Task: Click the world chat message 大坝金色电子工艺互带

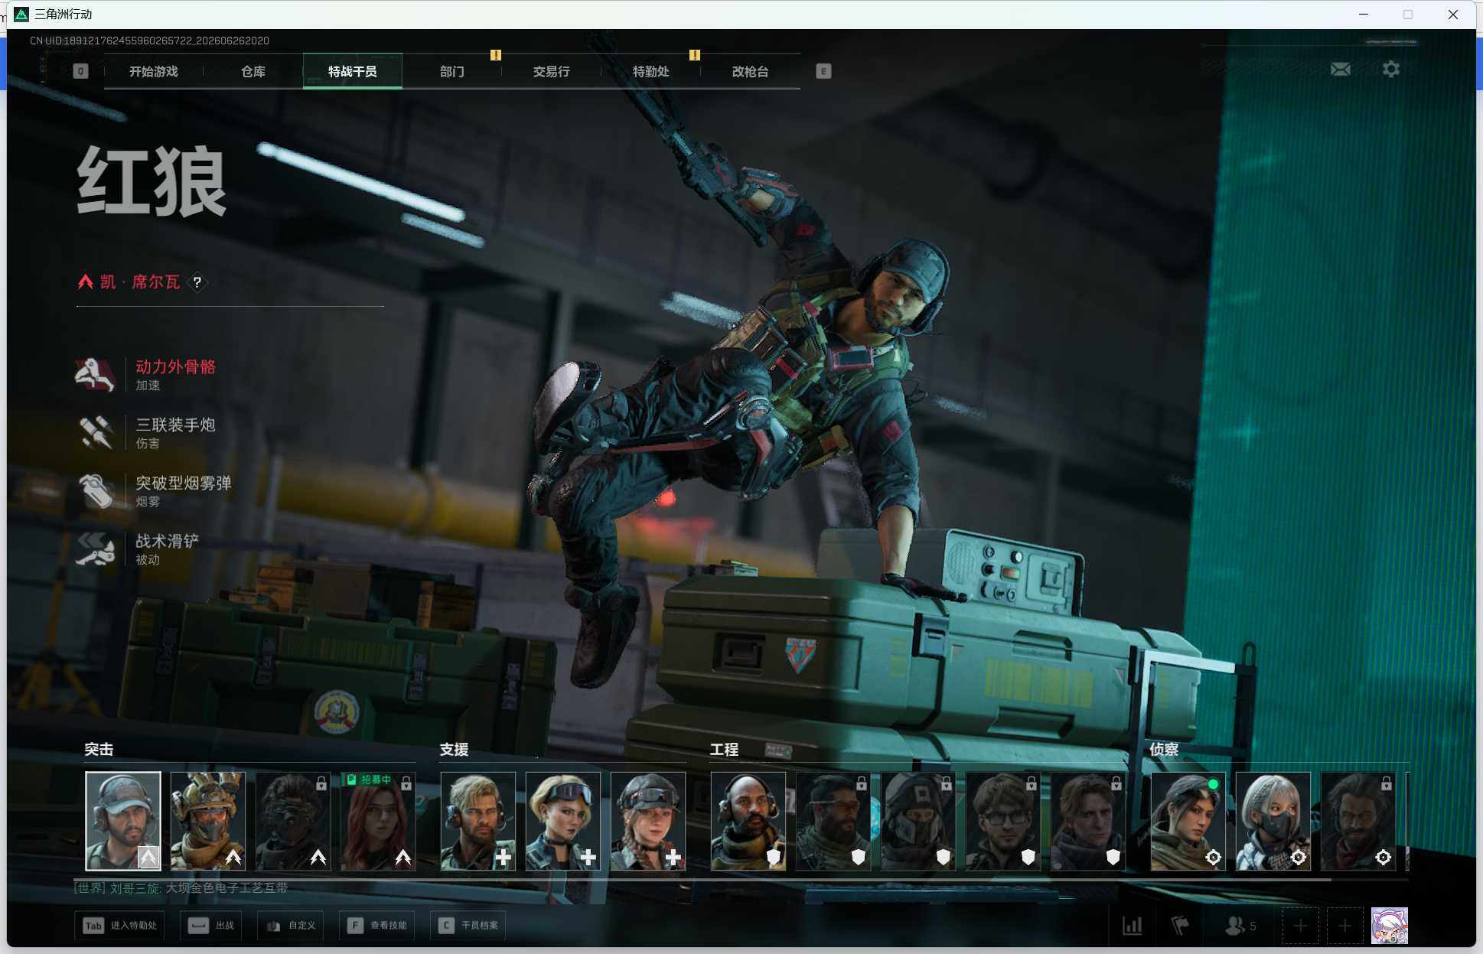Action: [227, 888]
